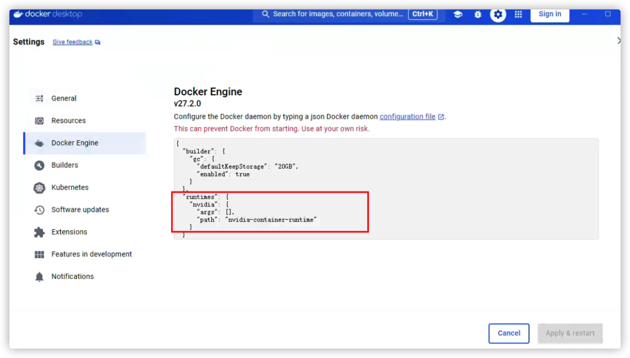
Task: Click the "nvidia" key line
Action: (x=209, y=205)
